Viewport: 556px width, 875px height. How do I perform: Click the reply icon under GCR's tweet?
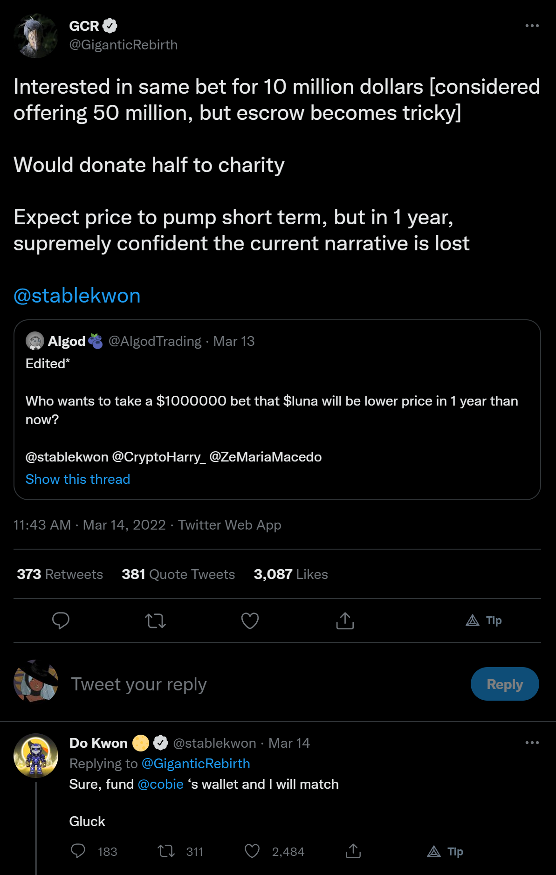pos(61,620)
